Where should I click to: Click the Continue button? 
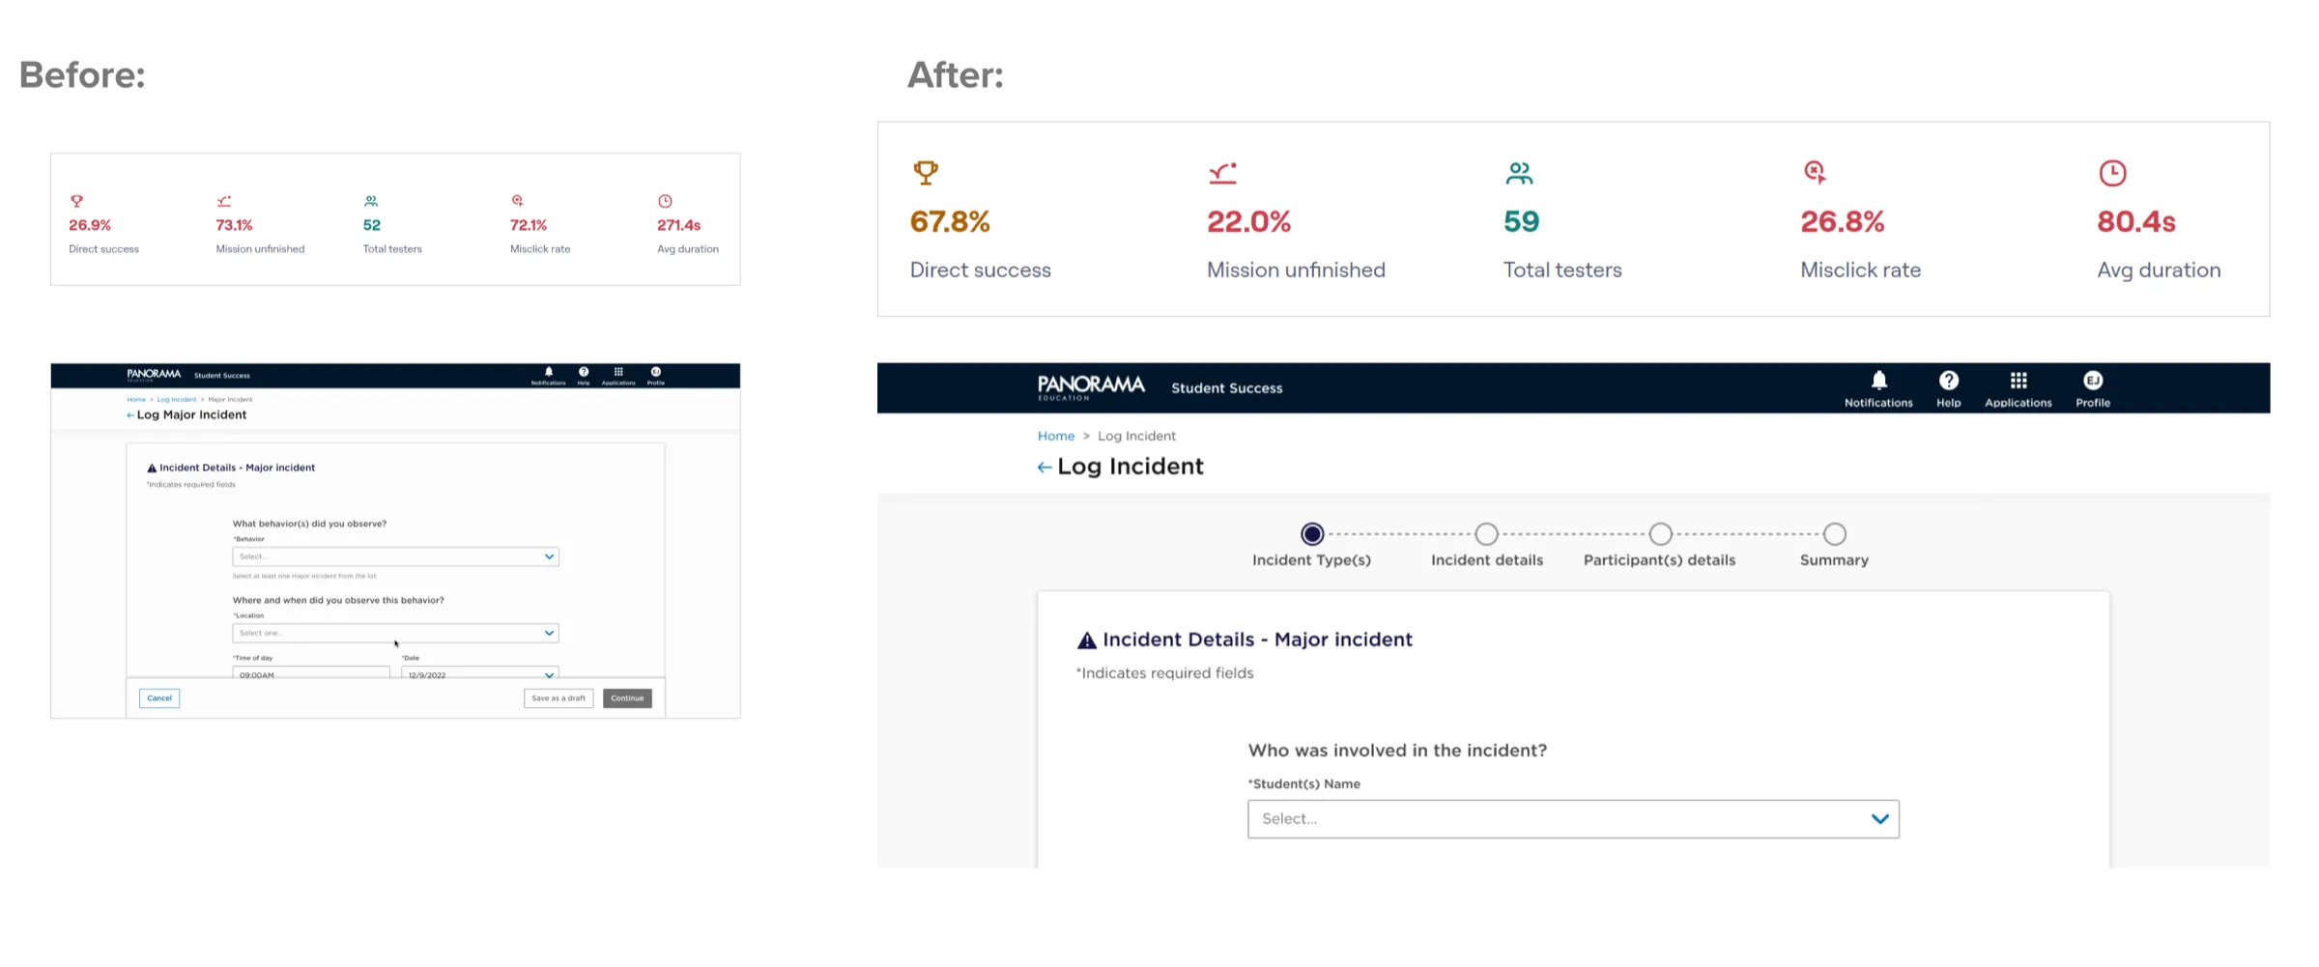(x=627, y=697)
